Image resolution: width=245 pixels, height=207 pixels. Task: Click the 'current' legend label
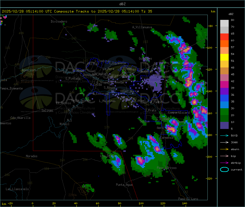point(237,170)
